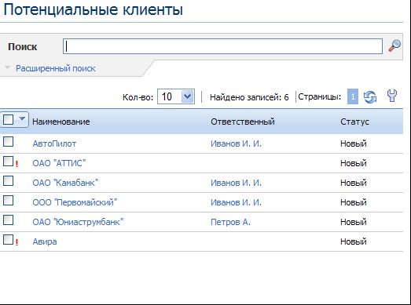Open the ООО "Первомайский" client link
411x305 pixels.
tap(75, 202)
